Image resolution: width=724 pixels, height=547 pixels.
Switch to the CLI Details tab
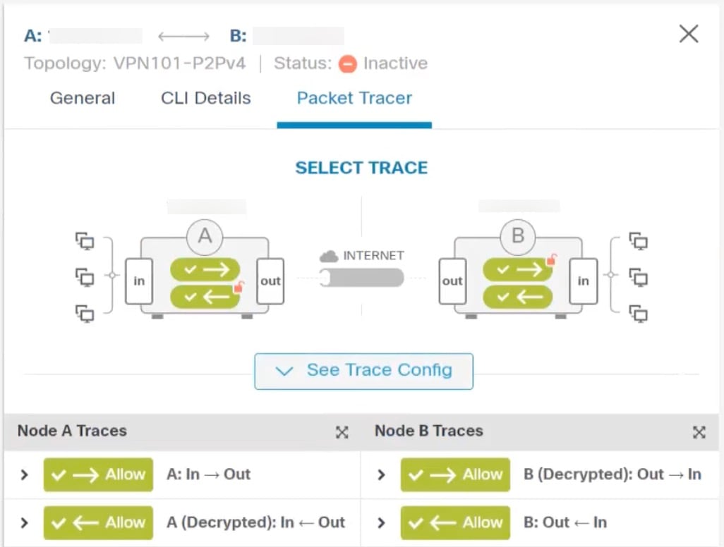pyautogui.click(x=205, y=98)
